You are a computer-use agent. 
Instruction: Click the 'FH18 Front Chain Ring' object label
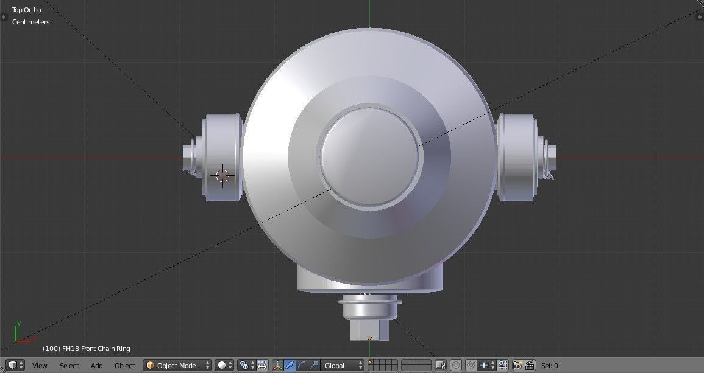click(x=96, y=349)
